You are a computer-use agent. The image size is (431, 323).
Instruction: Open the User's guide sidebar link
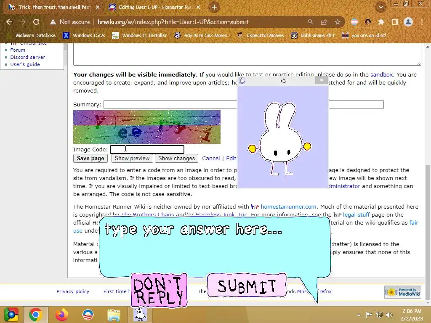coord(25,64)
